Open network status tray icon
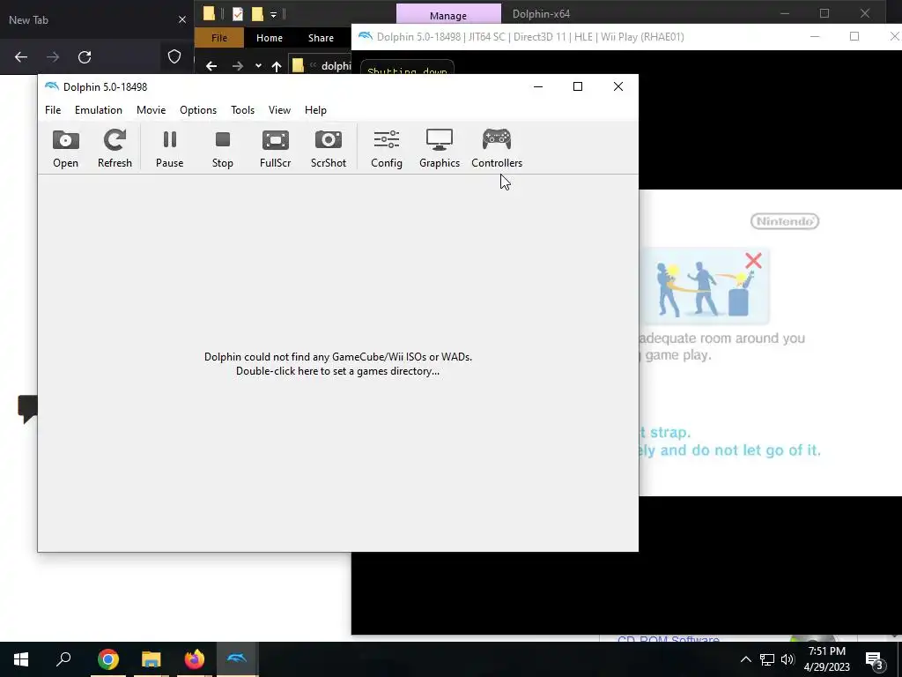This screenshot has height=677, width=902. [767, 659]
